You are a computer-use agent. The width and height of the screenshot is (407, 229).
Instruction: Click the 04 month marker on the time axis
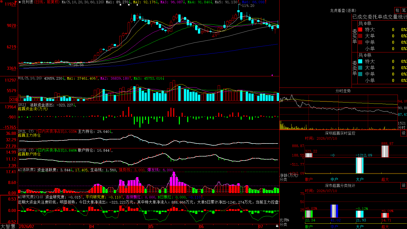point(92,226)
